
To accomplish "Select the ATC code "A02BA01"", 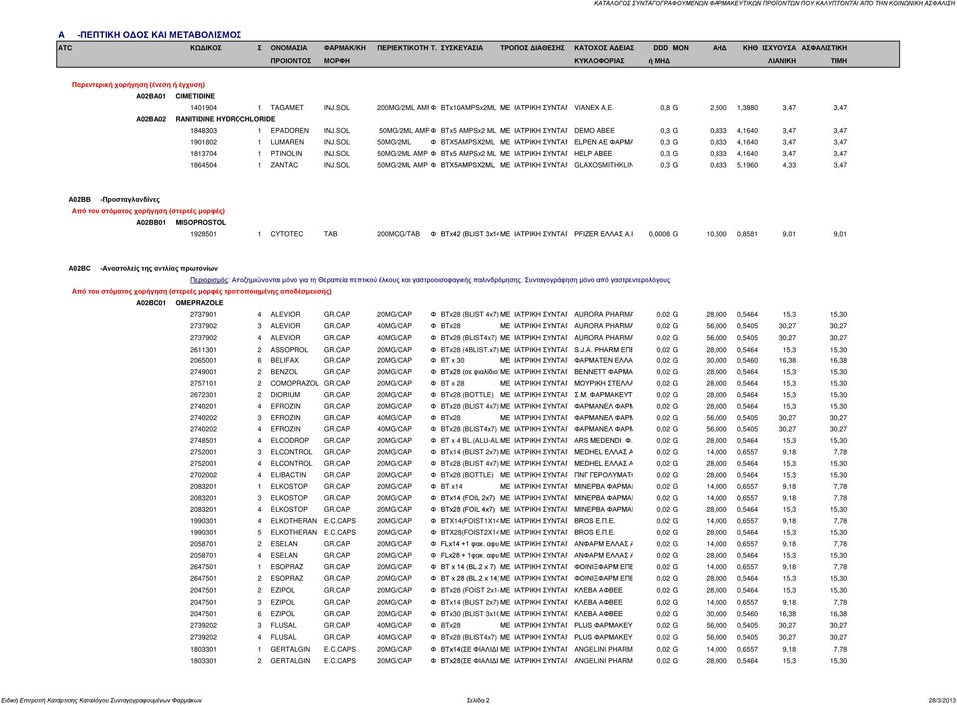I will tap(150, 96).
